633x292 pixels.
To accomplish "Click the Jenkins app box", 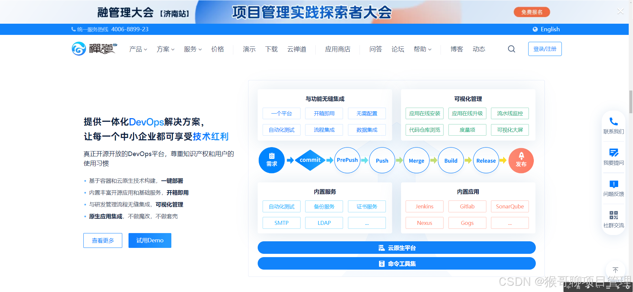I will point(424,206).
